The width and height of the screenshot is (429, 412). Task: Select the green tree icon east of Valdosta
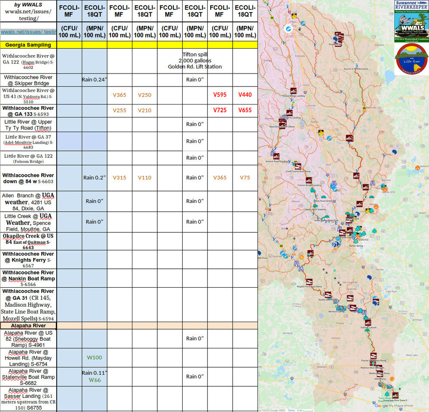point(374,231)
